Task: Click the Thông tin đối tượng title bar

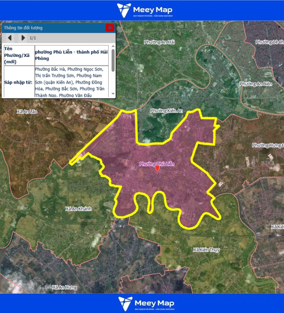Action: [51, 28]
